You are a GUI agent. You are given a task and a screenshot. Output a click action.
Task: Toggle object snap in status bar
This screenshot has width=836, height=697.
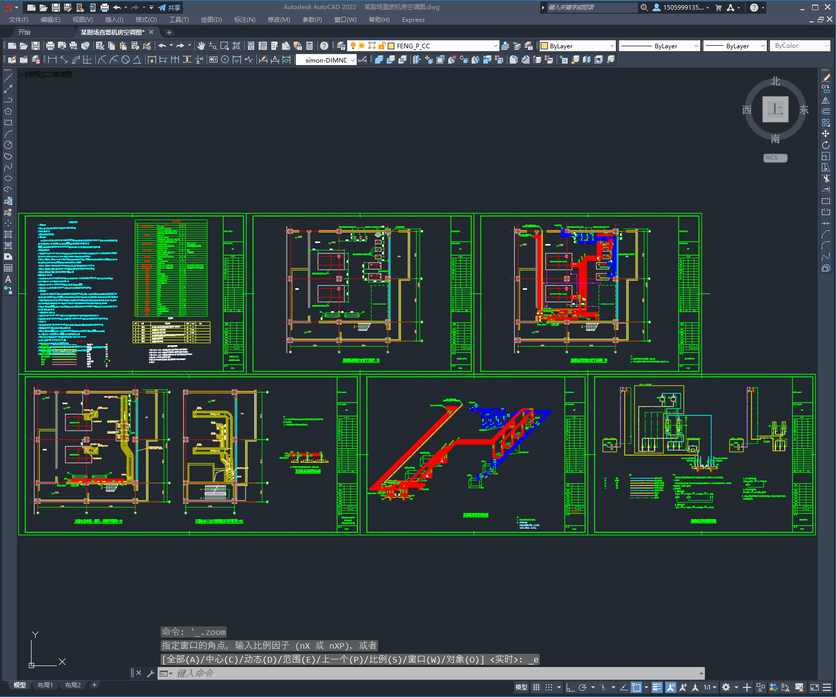(x=636, y=687)
